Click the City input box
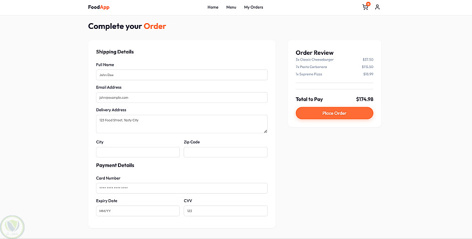The width and height of the screenshot is (472, 239). [138, 152]
